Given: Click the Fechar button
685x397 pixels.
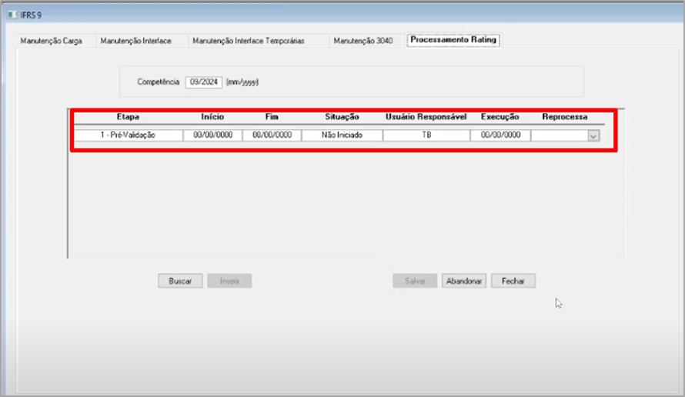Looking at the screenshot, I should tap(513, 281).
